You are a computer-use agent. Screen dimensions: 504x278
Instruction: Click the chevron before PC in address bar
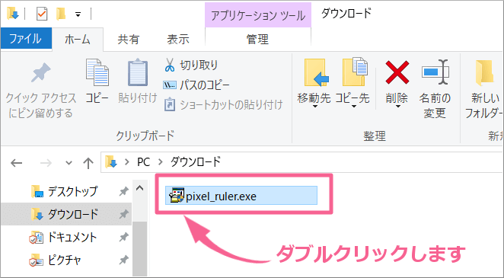(x=127, y=162)
